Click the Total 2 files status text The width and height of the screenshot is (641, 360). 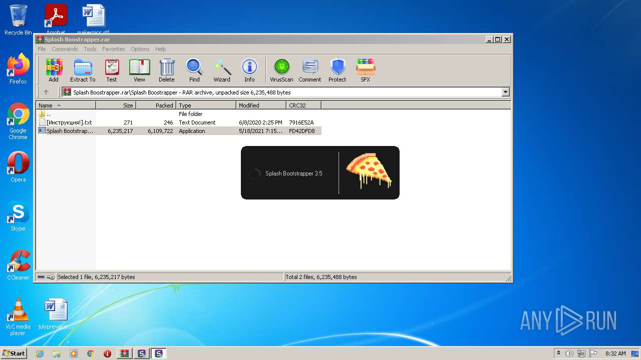coord(322,277)
